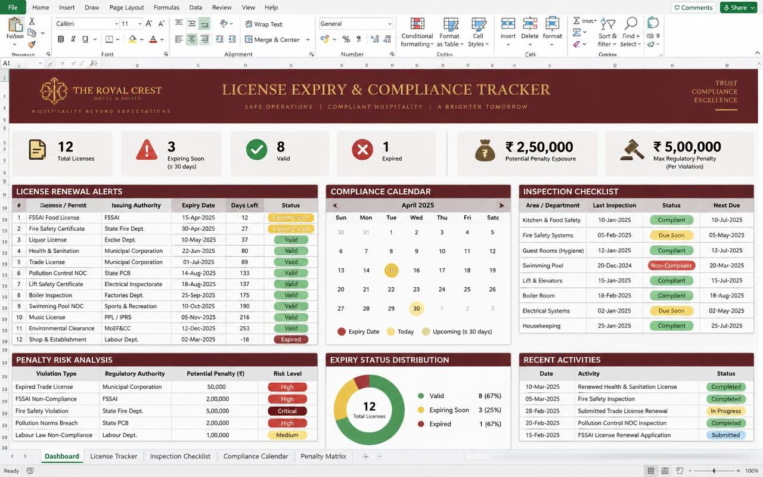Go to previous month in calendar
Viewport: 763px width, 477px height.
point(335,205)
